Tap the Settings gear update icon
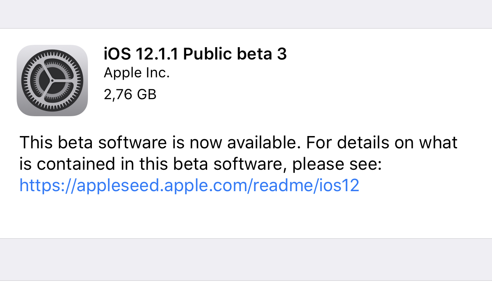492x282 pixels. point(52,81)
